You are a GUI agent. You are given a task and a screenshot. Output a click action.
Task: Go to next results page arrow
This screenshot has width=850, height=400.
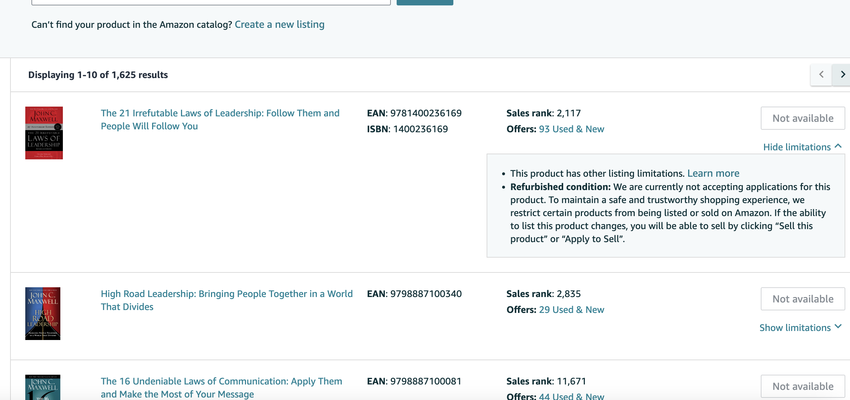(x=842, y=75)
